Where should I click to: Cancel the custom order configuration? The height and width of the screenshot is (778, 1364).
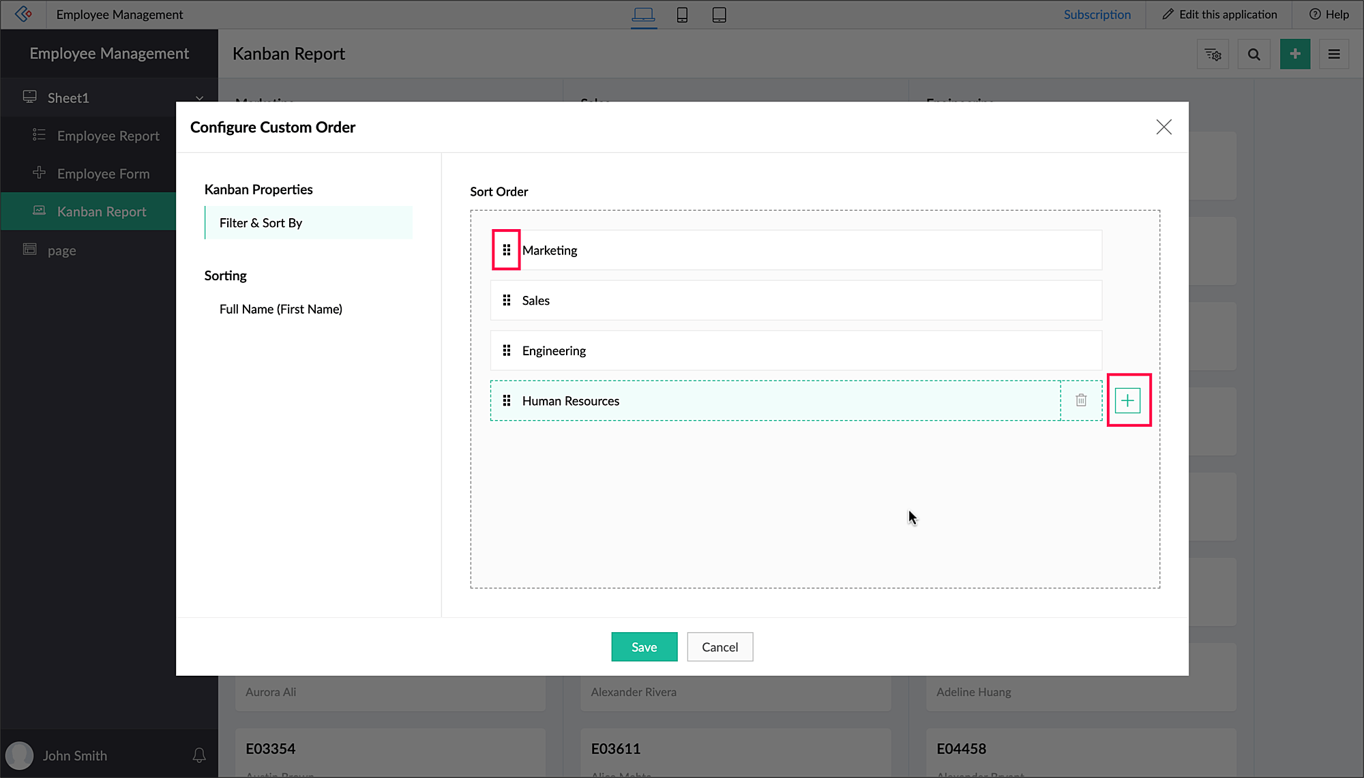click(720, 646)
